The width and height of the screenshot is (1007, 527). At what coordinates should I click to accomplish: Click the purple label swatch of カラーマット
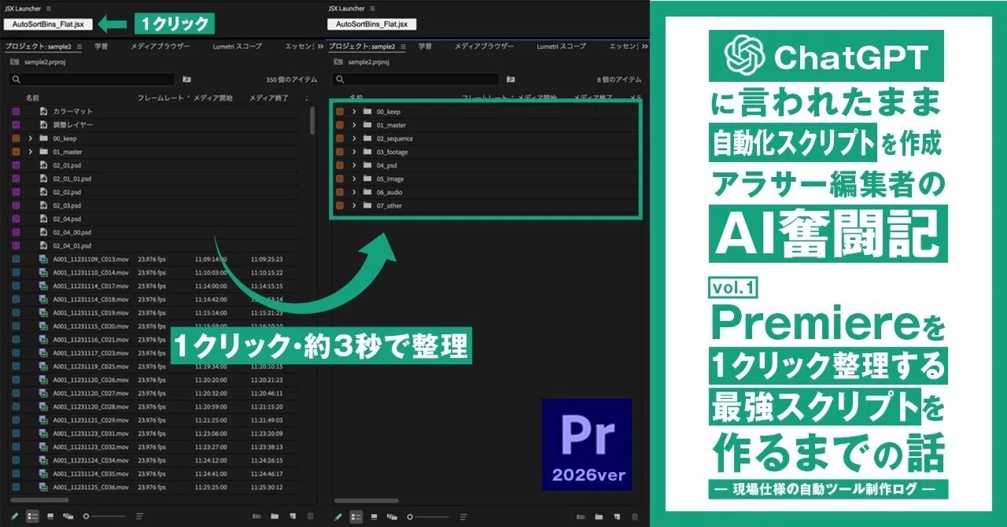[x=16, y=112]
